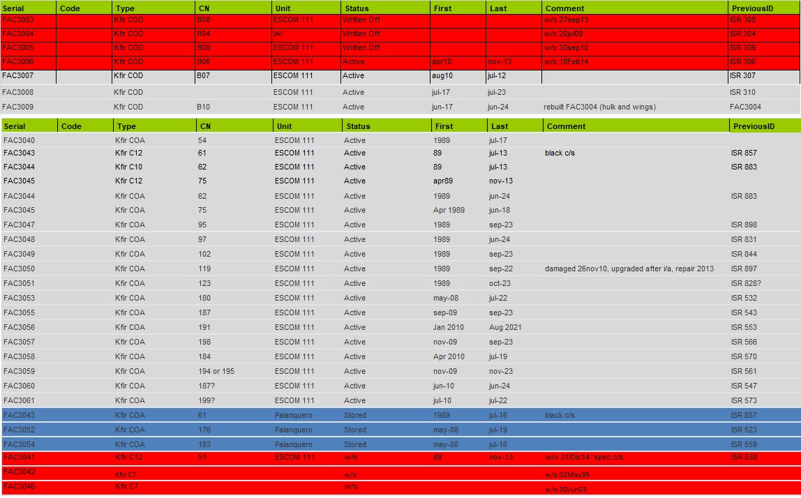Click serial FAC3041

(20, 458)
